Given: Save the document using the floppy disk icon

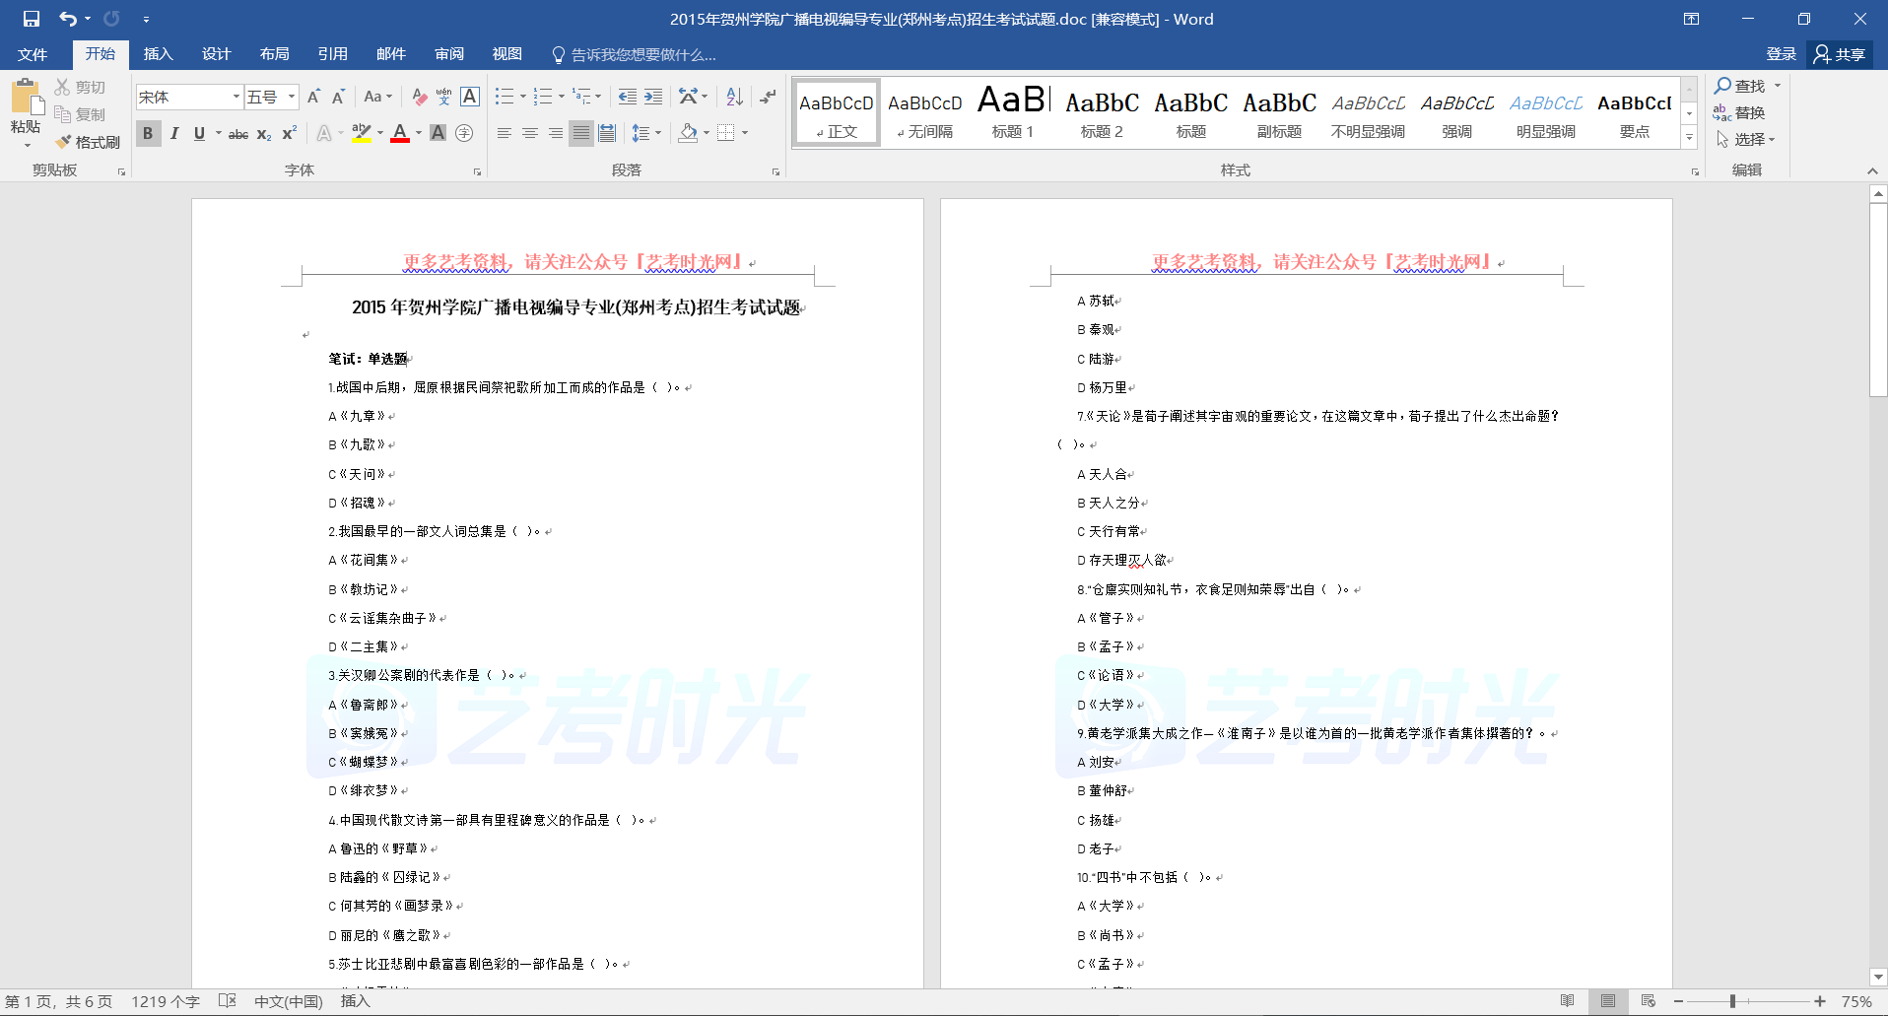Looking at the screenshot, I should coord(32,19).
